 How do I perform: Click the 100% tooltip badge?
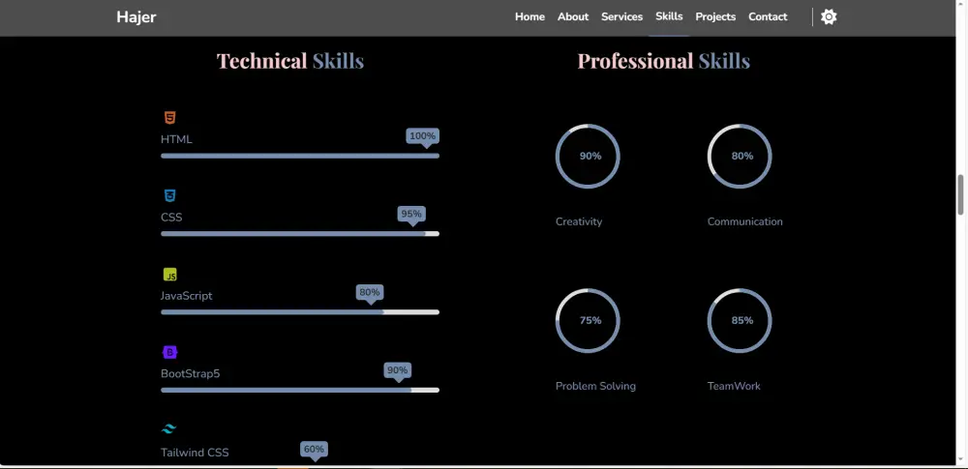423,136
